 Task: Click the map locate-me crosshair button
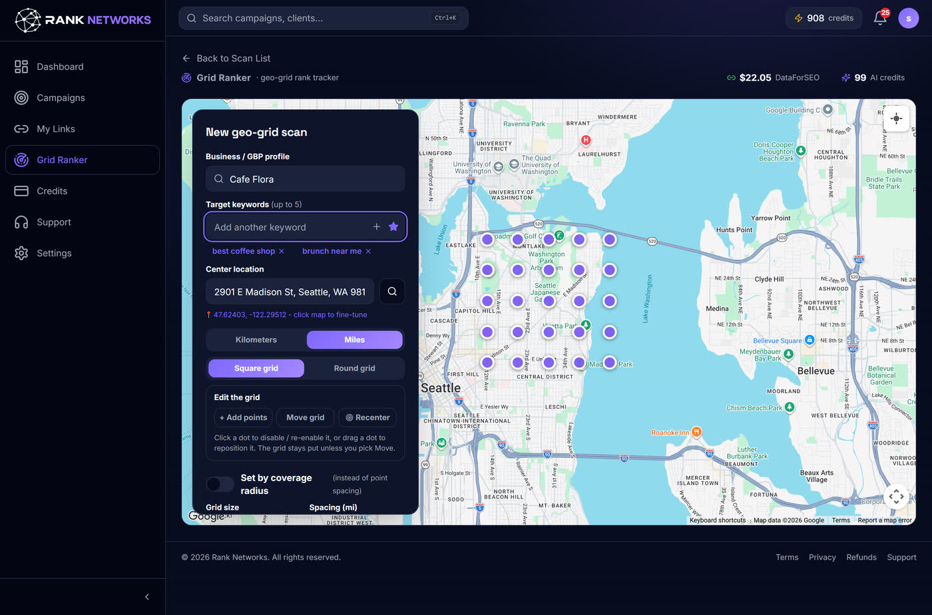pos(896,118)
